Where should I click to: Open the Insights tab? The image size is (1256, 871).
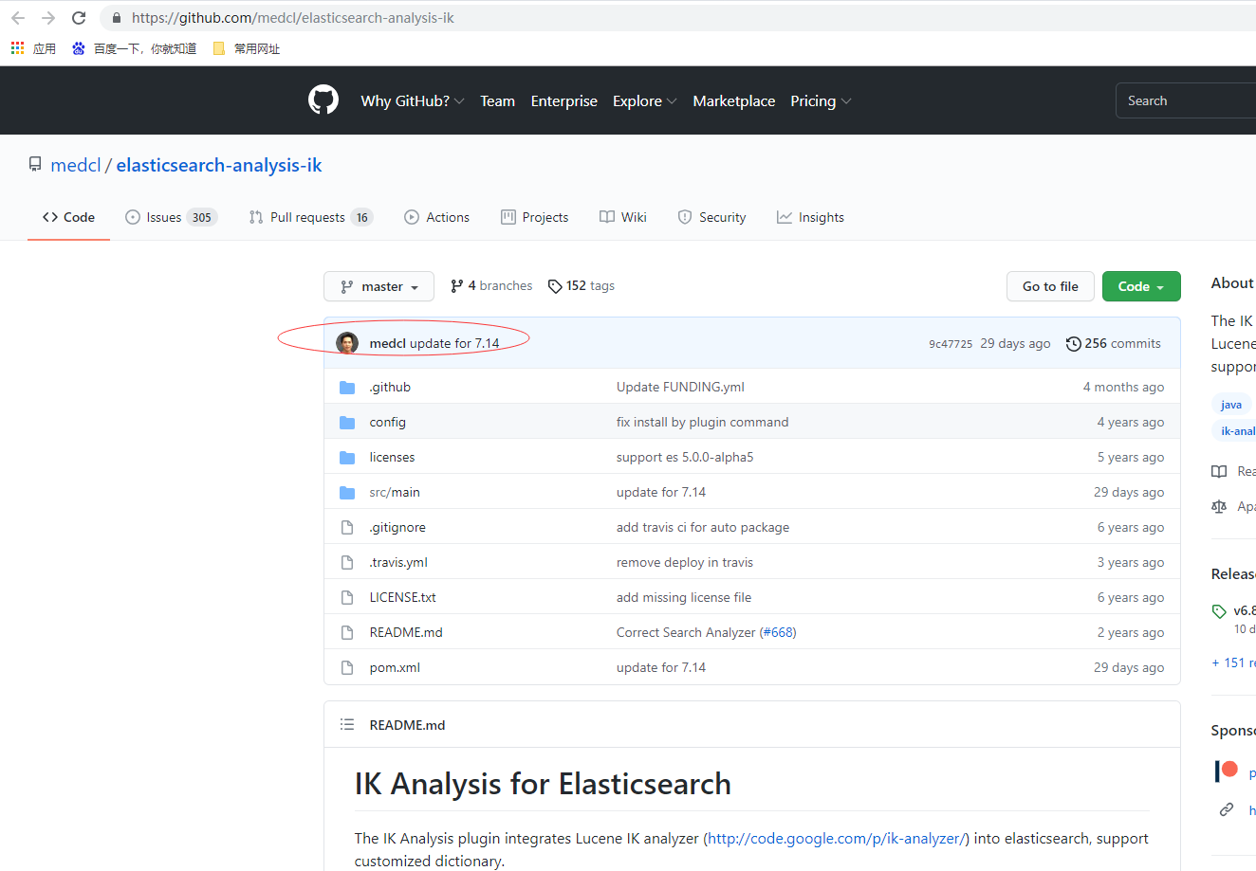[811, 217]
